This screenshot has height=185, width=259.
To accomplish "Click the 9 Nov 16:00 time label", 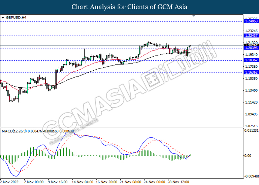I will click(58, 182).
